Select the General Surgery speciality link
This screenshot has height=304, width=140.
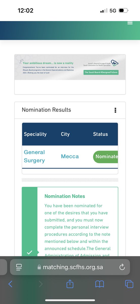point(34,156)
